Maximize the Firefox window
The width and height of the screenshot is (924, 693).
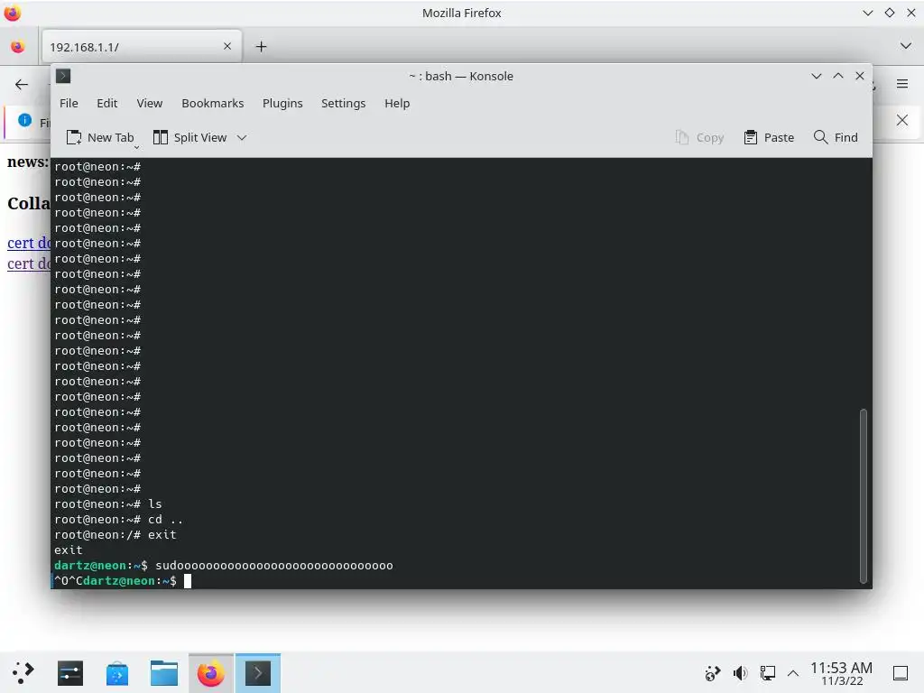tap(889, 13)
